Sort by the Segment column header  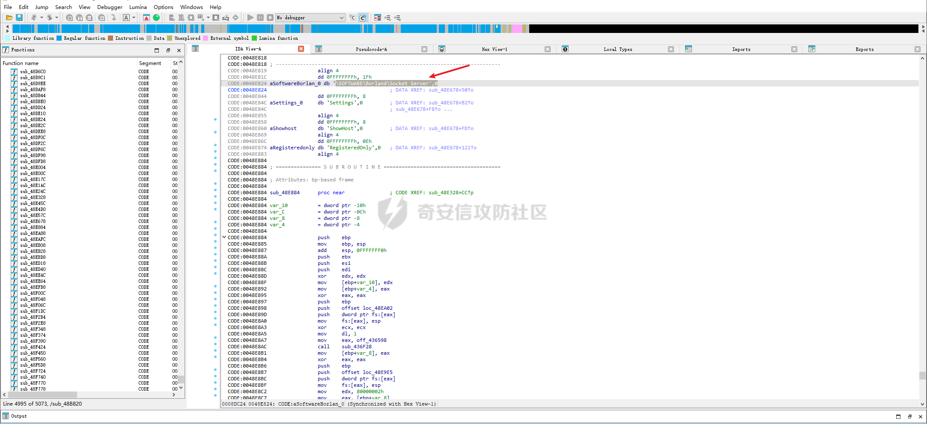154,63
